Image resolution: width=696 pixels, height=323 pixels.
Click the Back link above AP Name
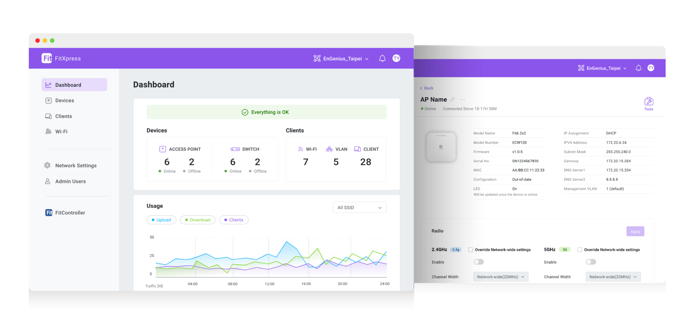426,88
